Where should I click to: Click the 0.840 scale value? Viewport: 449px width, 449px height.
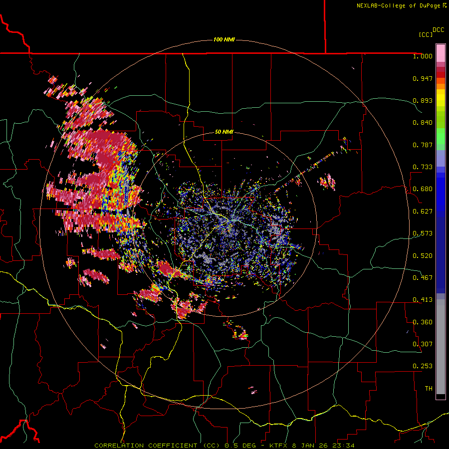[423, 123]
